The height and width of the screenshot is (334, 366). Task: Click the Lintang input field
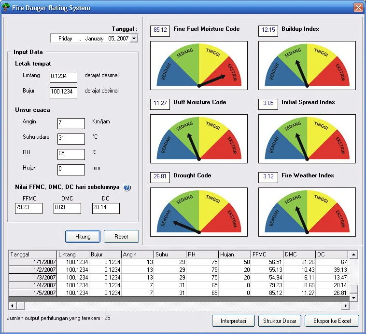tap(63, 77)
